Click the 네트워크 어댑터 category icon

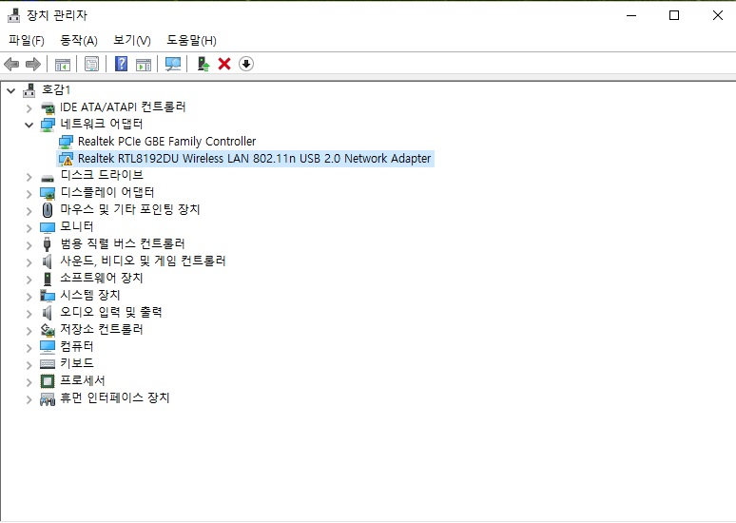tap(48, 125)
